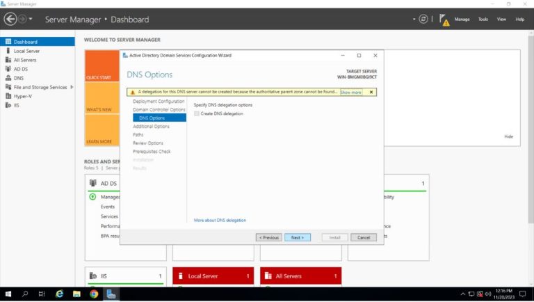Launch Google Chrome from the taskbar

[x=94, y=294]
